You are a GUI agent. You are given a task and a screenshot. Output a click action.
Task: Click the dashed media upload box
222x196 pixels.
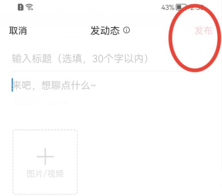[45, 162]
